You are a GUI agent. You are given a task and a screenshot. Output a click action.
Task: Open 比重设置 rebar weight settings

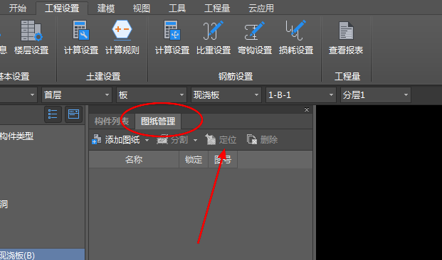point(214,37)
